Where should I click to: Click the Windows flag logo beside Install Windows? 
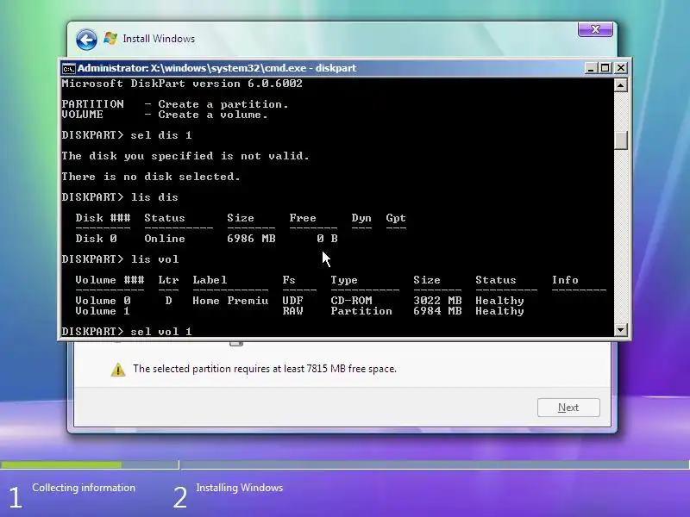[110, 39]
